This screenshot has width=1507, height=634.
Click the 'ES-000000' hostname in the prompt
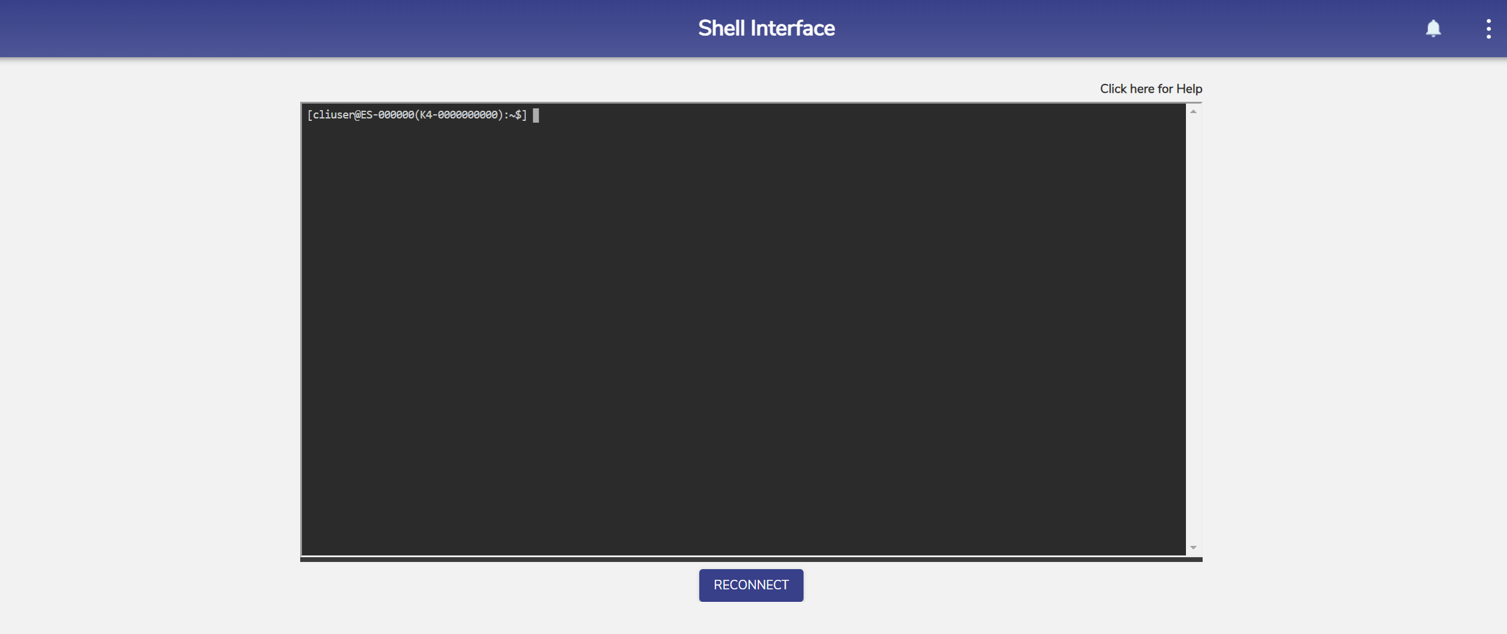click(x=387, y=115)
